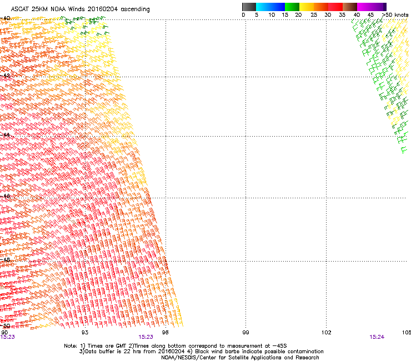Click the longitude label '99'
Viewport: 411px width, 361px height.
[245, 333]
